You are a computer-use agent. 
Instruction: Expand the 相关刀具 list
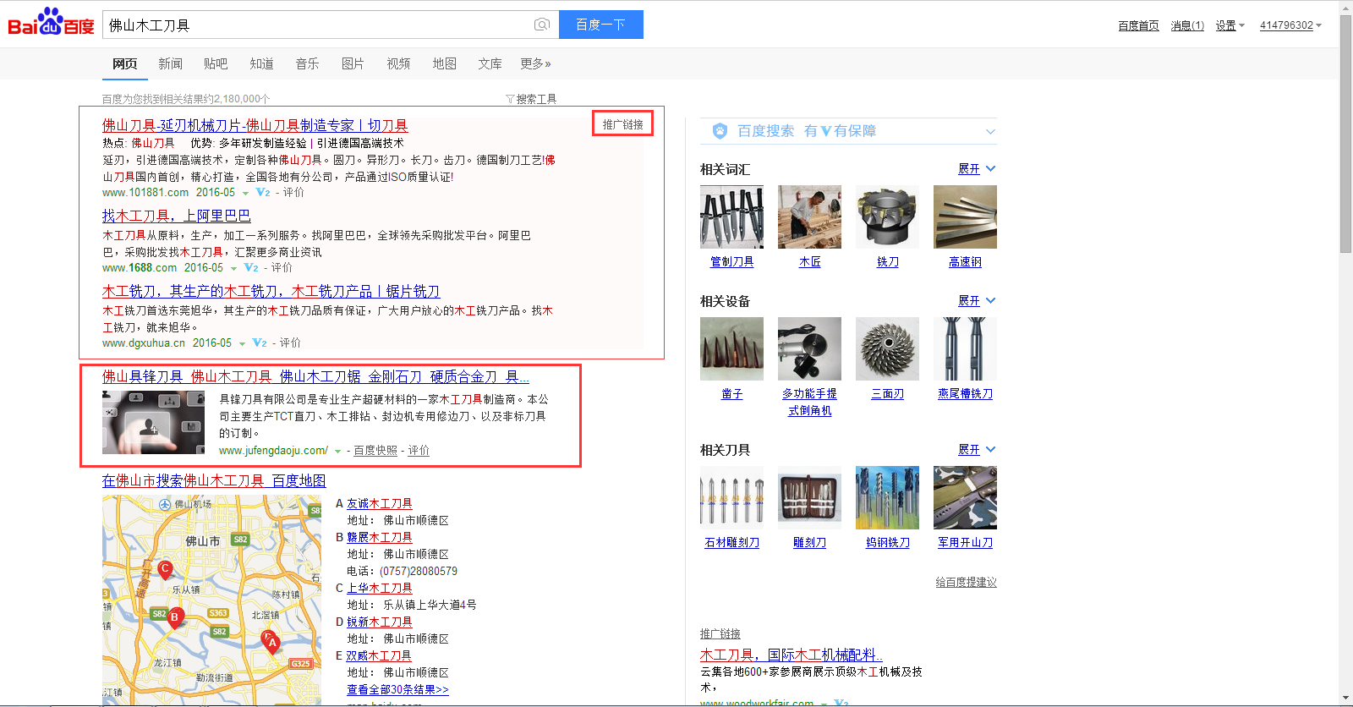pos(976,450)
